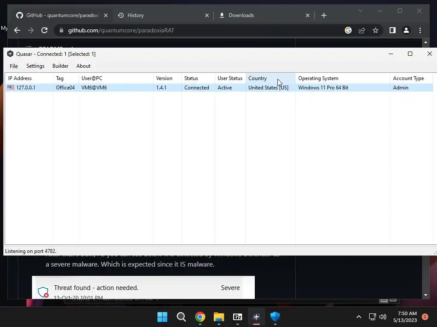Open Chrome from the taskbar
This screenshot has width=437, height=327.
pyautogui.click(x=200, y=317)
